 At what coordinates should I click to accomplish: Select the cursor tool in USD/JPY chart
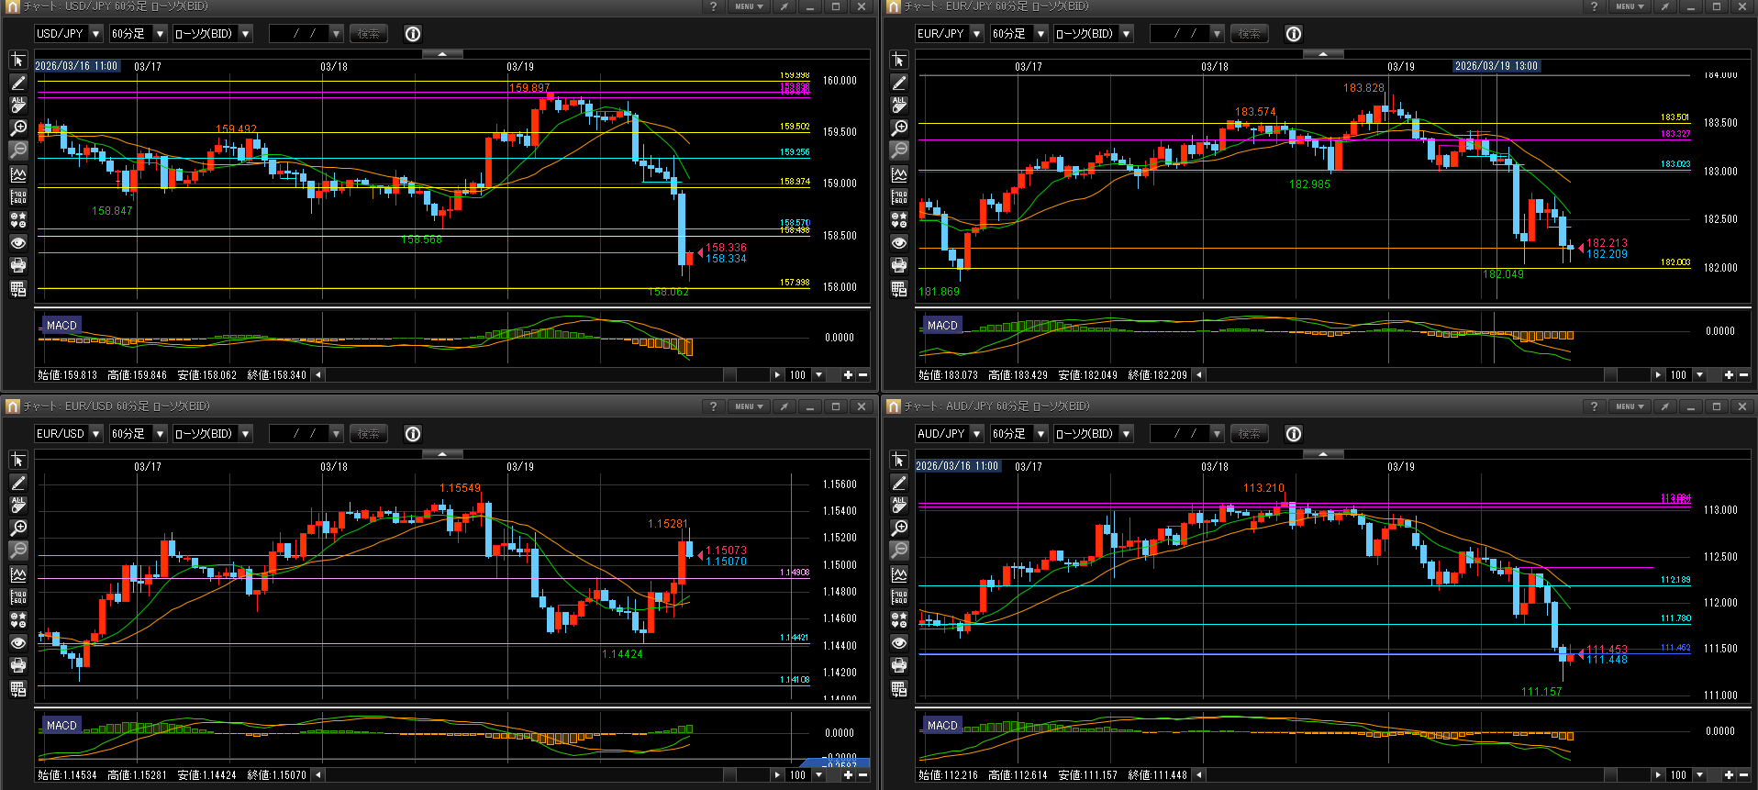coord(18,61)
